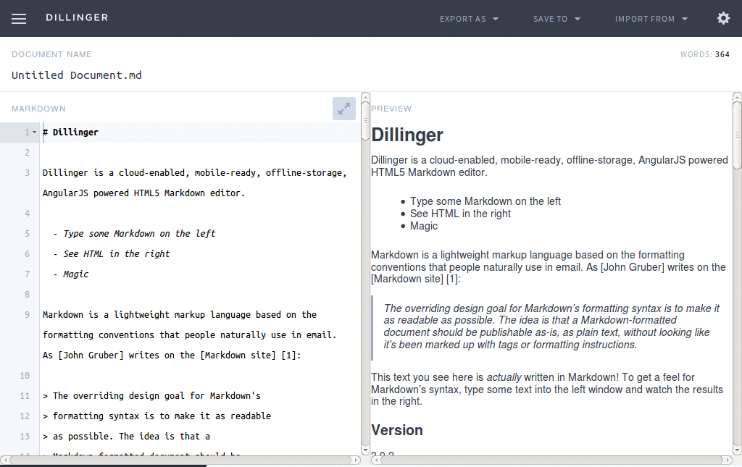Edit the Untitled Document.md name field

(x=77, y=75)
